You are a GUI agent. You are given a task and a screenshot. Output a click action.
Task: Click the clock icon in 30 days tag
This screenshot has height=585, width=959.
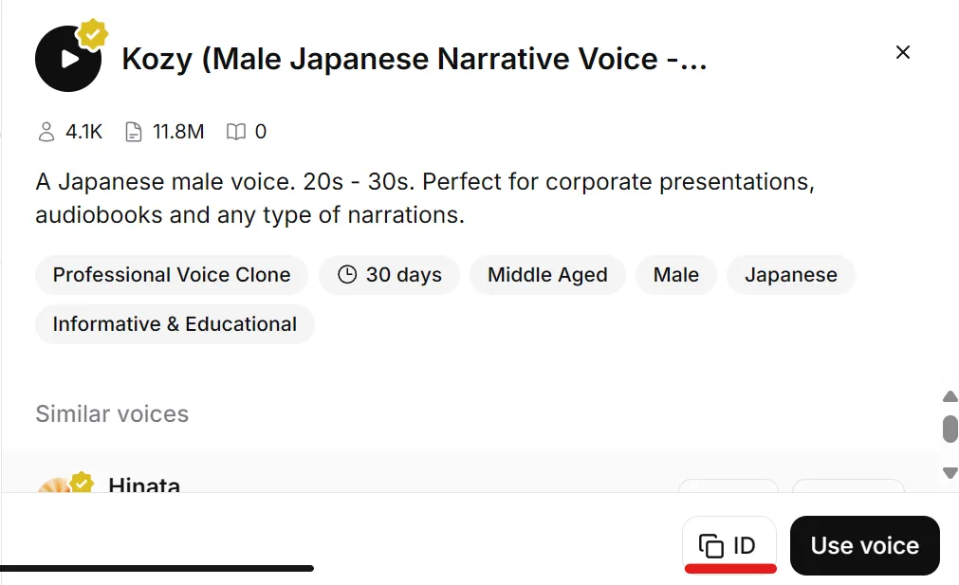347,274
